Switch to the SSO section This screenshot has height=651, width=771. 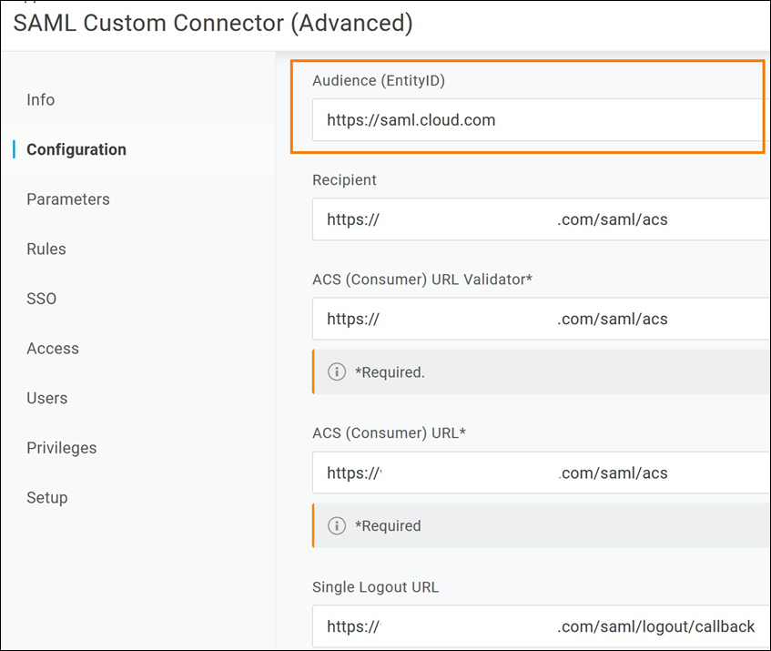[42, 299]
